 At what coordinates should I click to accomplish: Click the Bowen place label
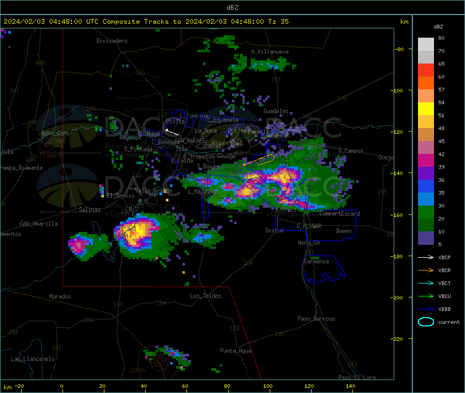point(344,231)
